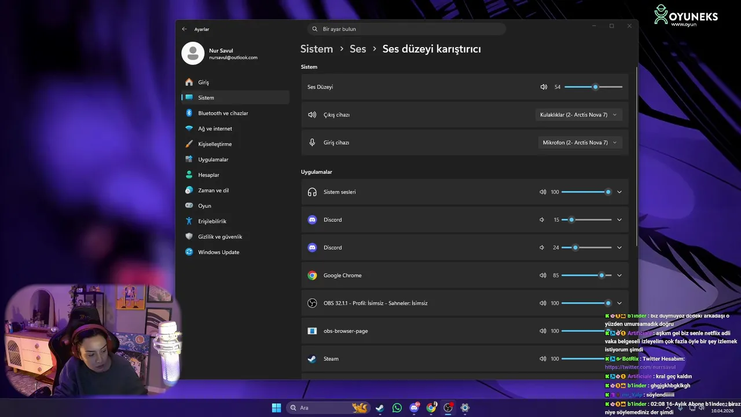The image size is (741, 417).
Task: Expand the OBS 32.1.1 row
Action: [619, 303]
